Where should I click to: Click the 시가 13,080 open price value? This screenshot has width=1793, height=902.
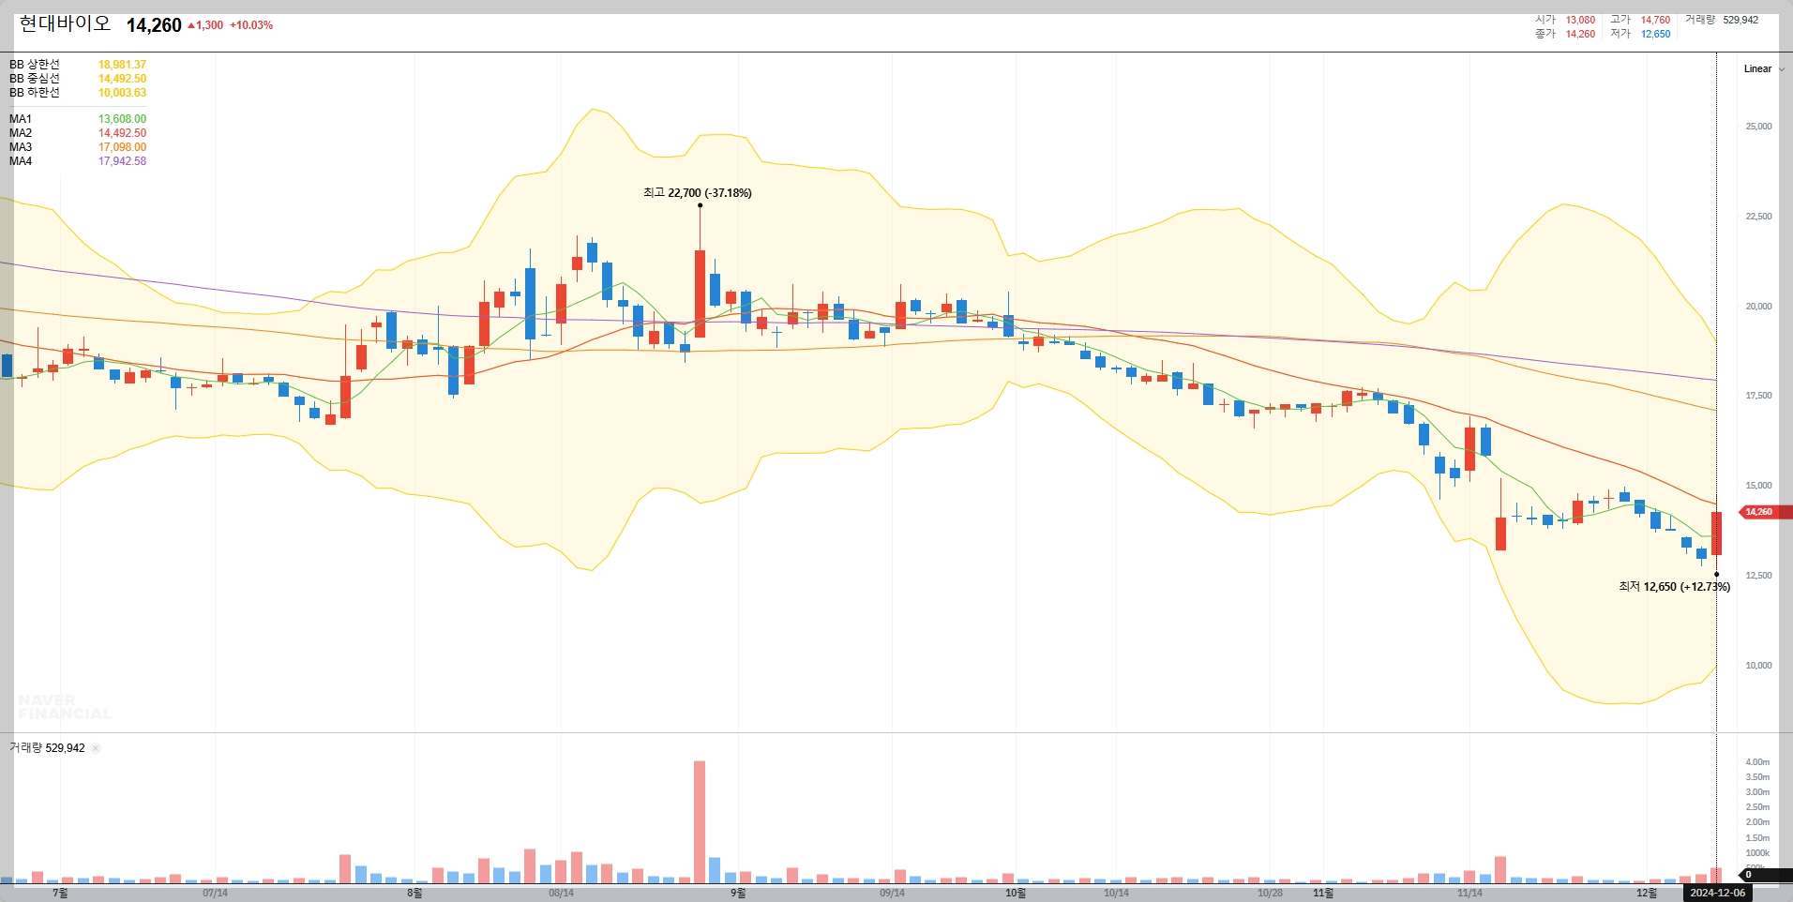click(x=1580, y=20)
